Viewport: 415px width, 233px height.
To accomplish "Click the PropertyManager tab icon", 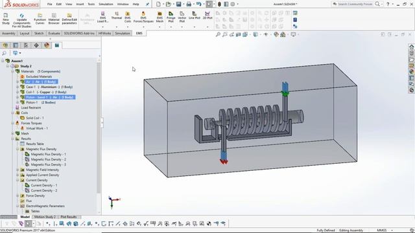I will (x=16, y=45).
